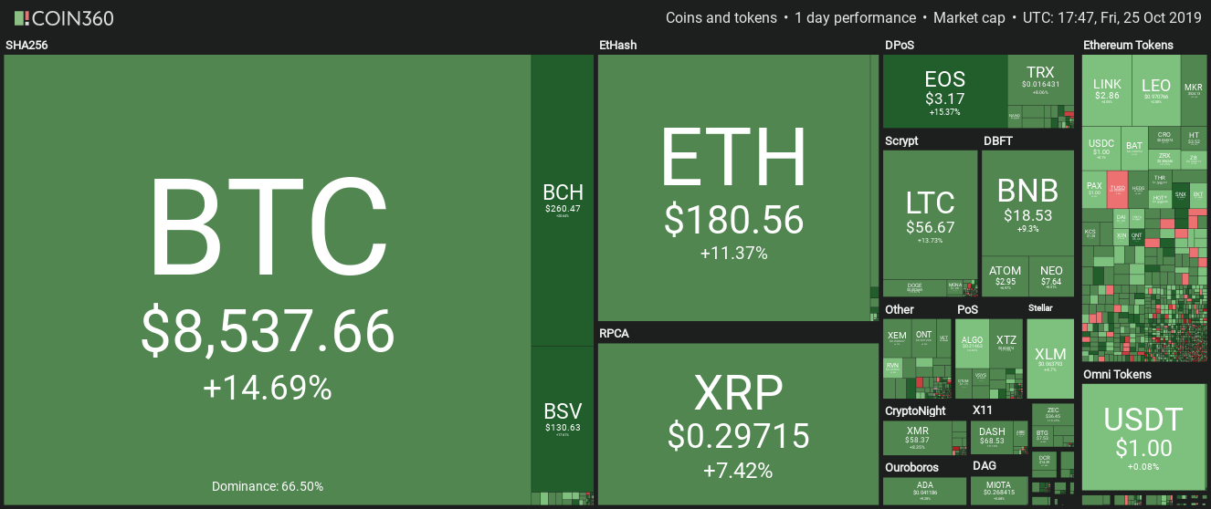
Task: Click the LEO token tile
Action: pyautogui.click(x=1156, y=89)
